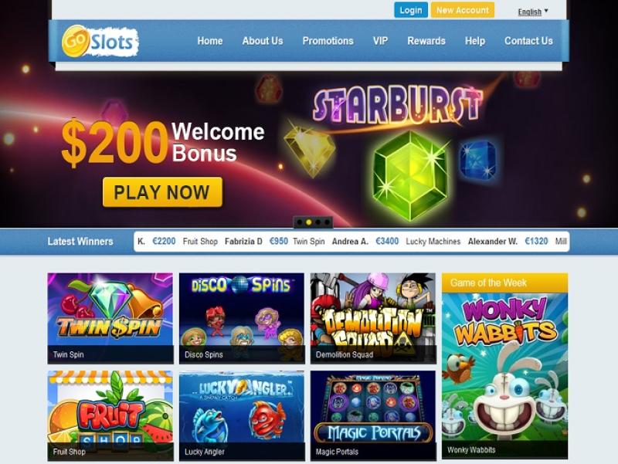Go to the VIP page

(x=380, y=41)
